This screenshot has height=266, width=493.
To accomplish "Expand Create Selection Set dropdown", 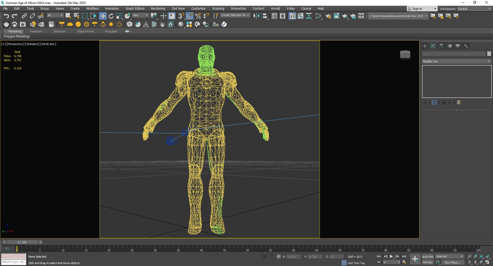I will [x=235, y=15].
